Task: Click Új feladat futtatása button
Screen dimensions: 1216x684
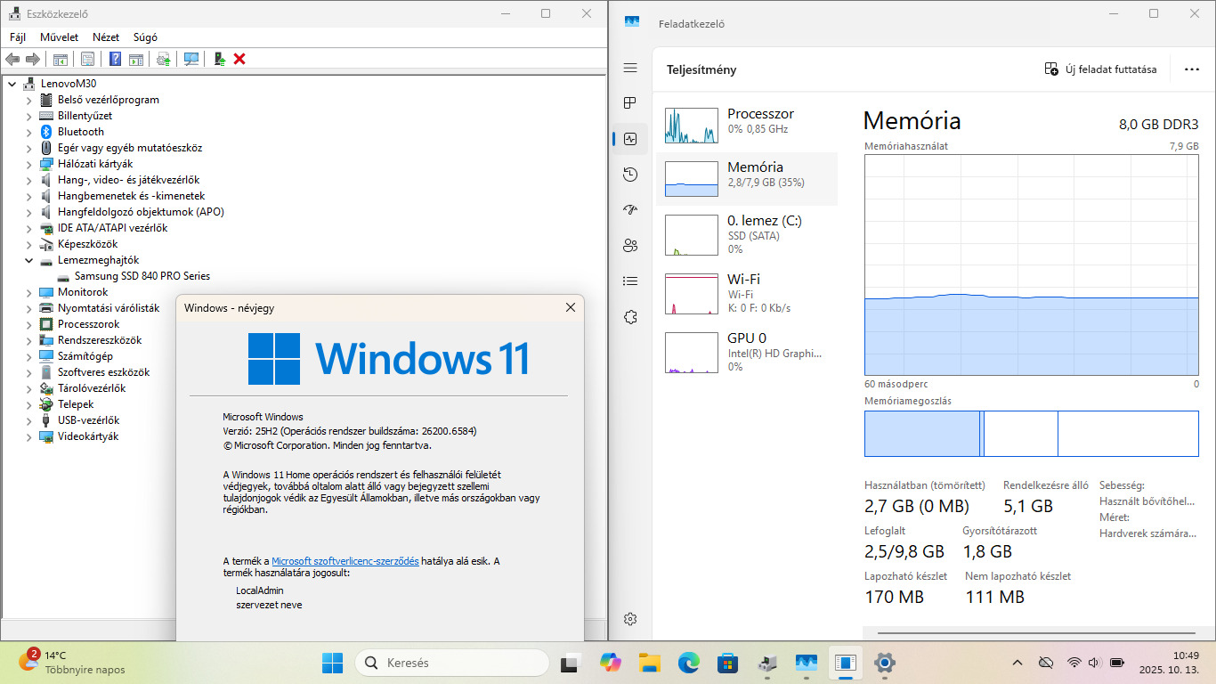Action: [x=1100, y=69]
